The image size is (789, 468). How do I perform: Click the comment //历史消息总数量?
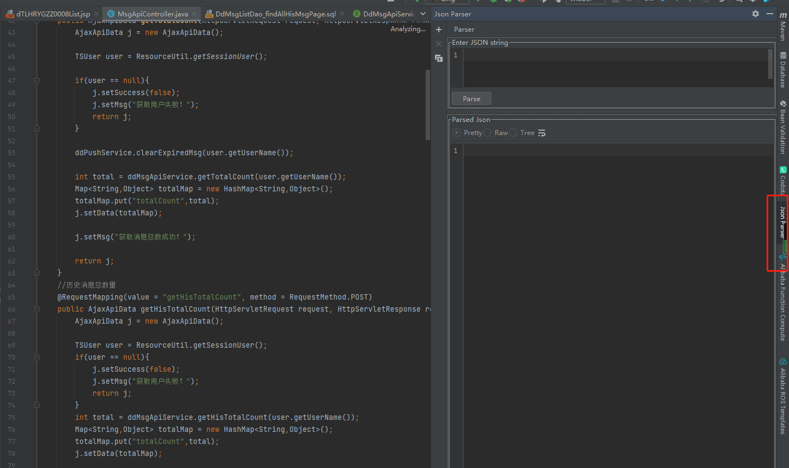pos(86,285)
